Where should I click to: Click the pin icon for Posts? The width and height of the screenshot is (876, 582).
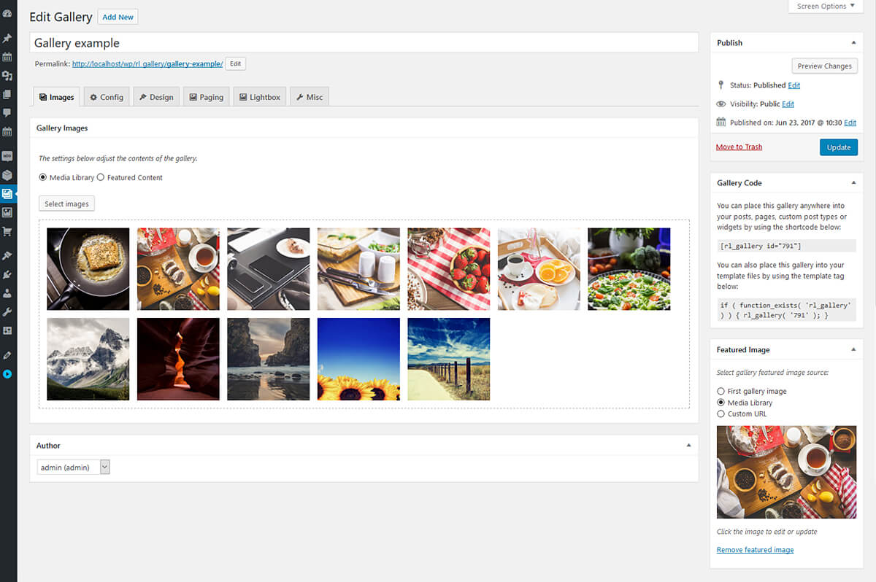click(8, 38)
